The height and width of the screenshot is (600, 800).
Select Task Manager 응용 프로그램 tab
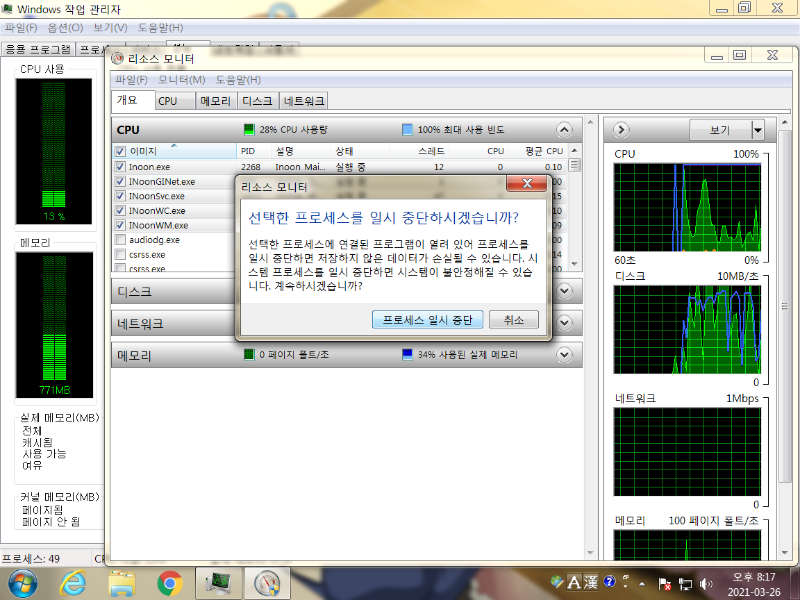(38, 49)
